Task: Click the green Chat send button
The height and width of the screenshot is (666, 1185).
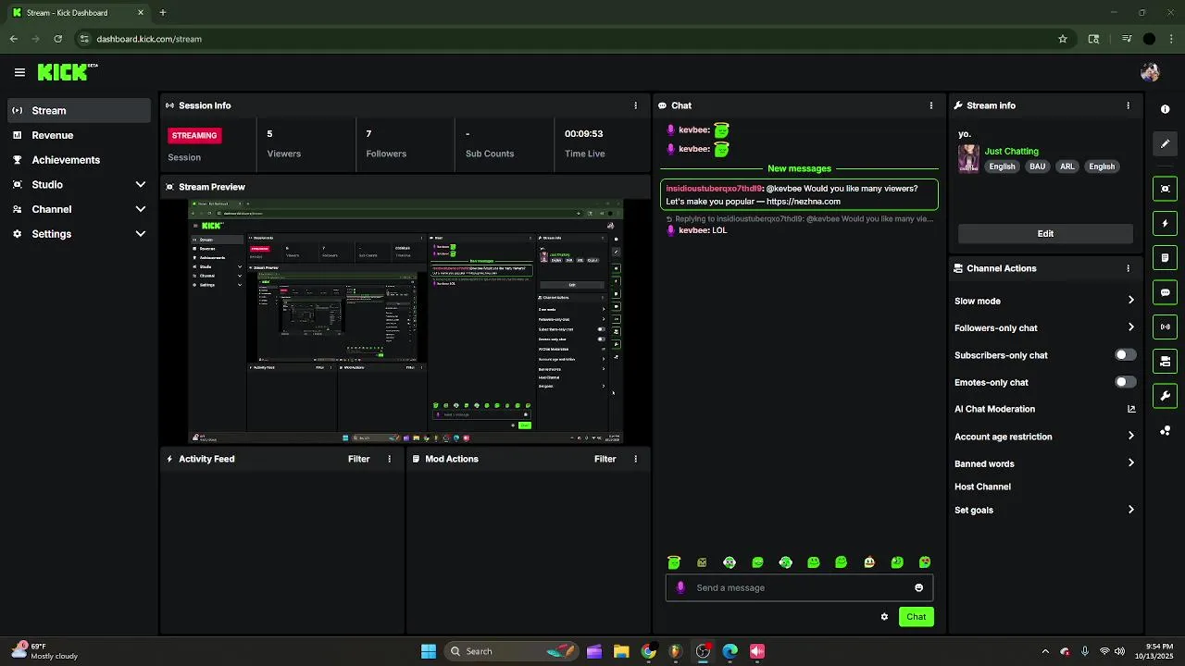Action: [x=916, y=617]
